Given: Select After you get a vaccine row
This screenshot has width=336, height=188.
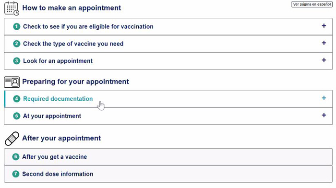Looking at the screenshot, I should click(x=168, y=157).
